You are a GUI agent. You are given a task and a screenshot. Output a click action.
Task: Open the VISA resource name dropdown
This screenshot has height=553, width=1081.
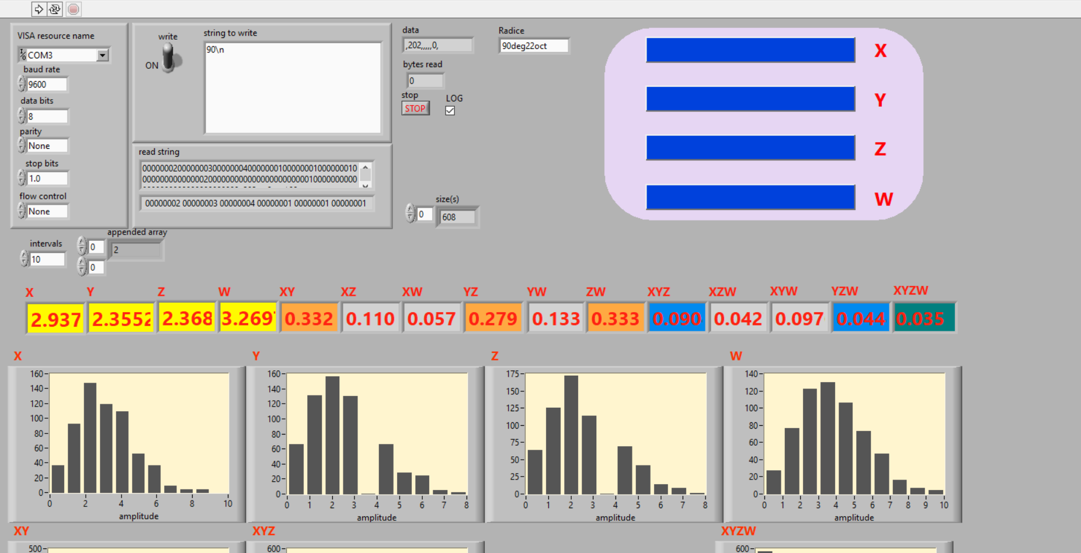[x=103, y=55]
